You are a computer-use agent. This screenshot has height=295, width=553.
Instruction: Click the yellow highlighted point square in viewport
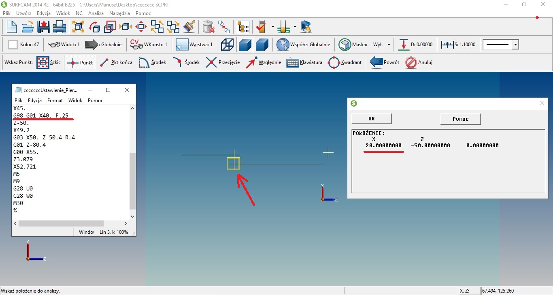pyautogui.click(x=234, y=164)
